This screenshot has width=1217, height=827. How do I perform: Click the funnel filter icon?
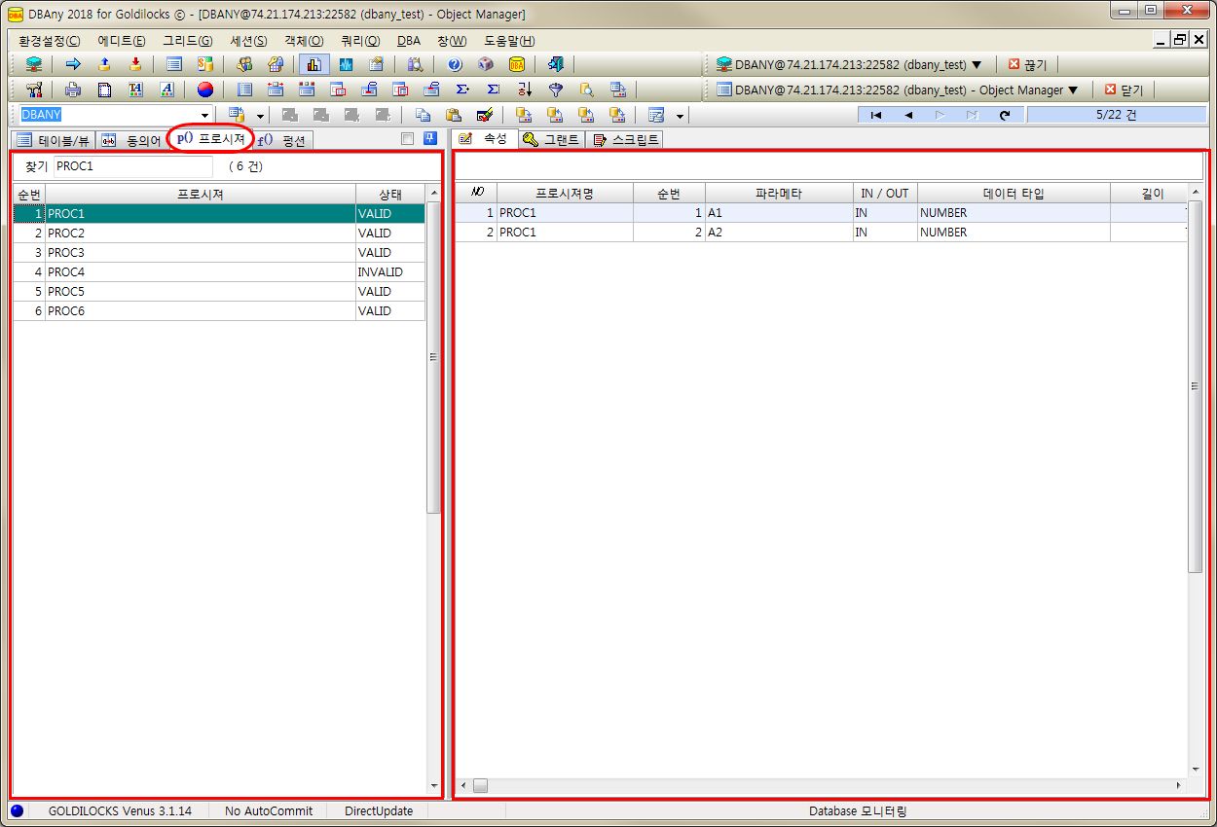click(x=556, y=90)
